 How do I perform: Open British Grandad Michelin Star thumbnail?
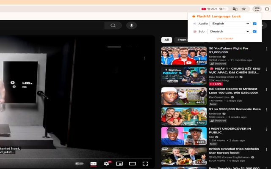[x=184, y=156]
